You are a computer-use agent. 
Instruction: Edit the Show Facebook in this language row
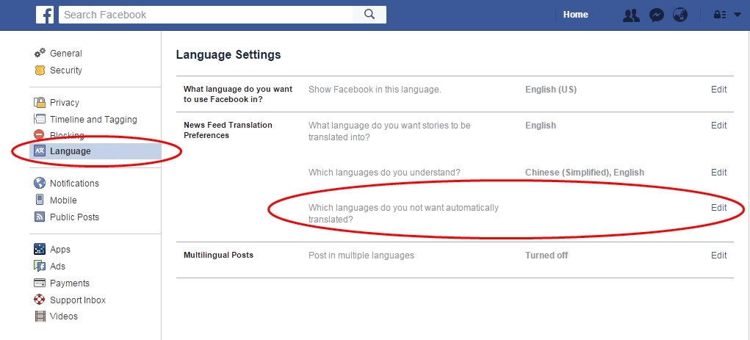[718, 90]
